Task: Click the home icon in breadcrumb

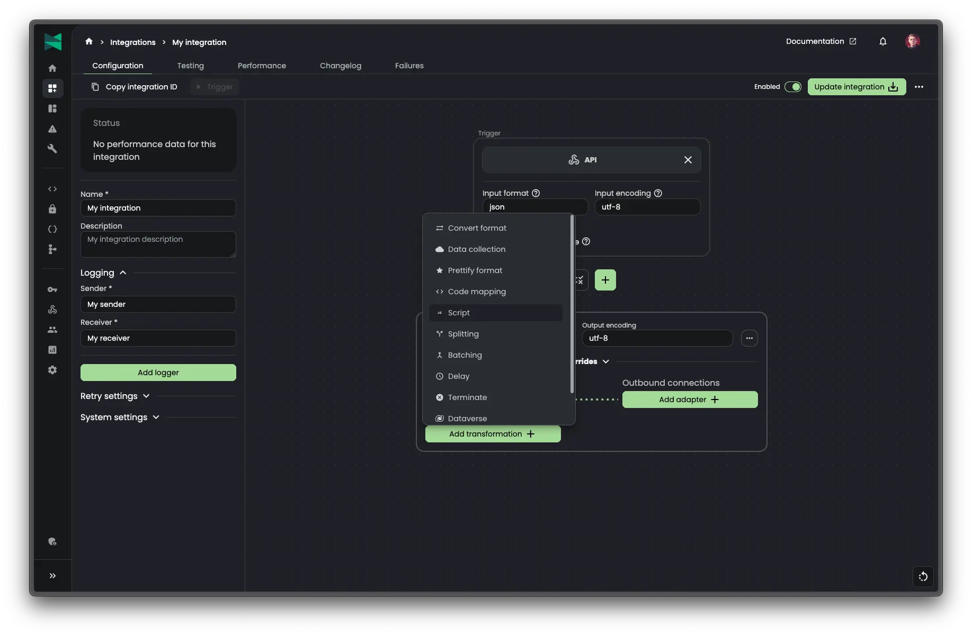Action: tap(89, 42)
